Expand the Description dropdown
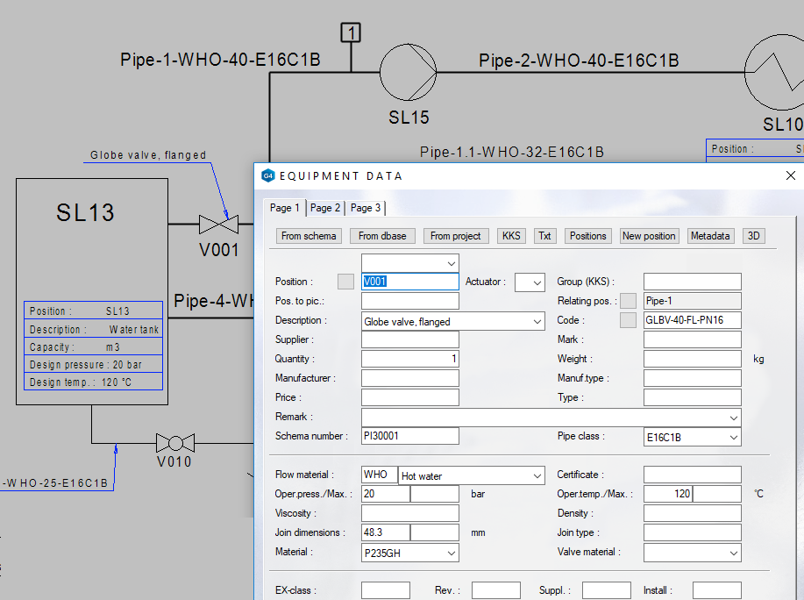The width and height of the screenshot is (804, 600). 537,322
